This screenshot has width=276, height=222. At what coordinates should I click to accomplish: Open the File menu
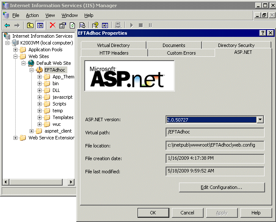(x=16, y=15)
